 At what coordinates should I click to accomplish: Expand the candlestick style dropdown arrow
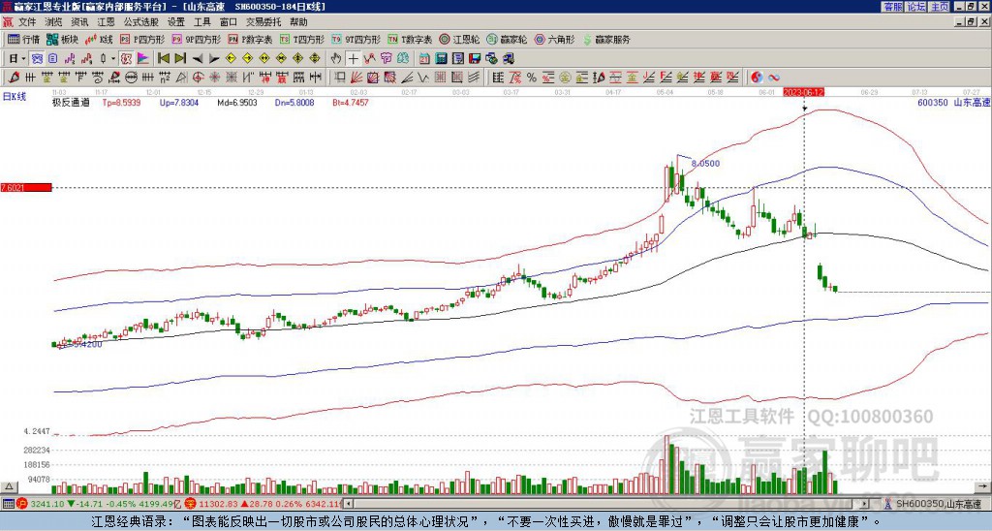pos(113,59)
